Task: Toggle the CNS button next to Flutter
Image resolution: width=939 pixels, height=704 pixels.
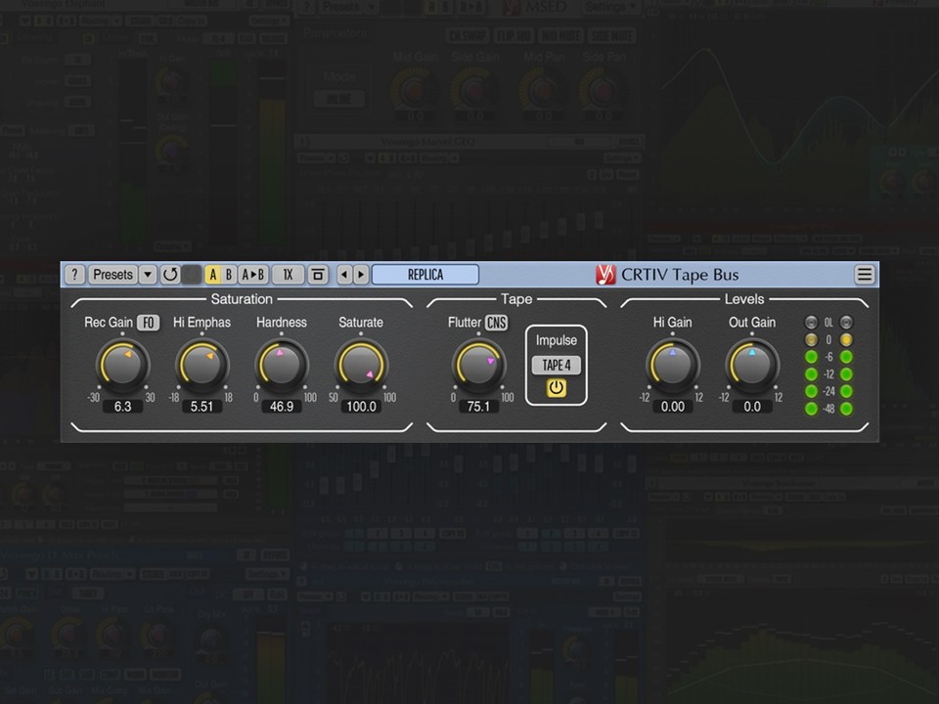Action: pos(497,323)
